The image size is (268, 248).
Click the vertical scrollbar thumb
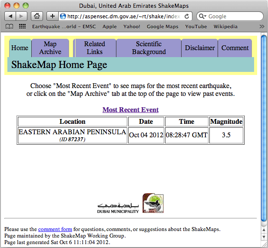pyautogui.click(x=264, y=129)
